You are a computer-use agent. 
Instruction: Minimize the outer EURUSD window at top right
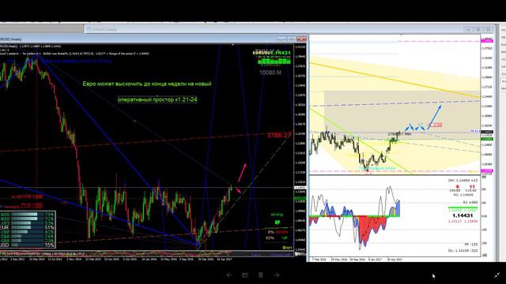click(x=468, y=29)
